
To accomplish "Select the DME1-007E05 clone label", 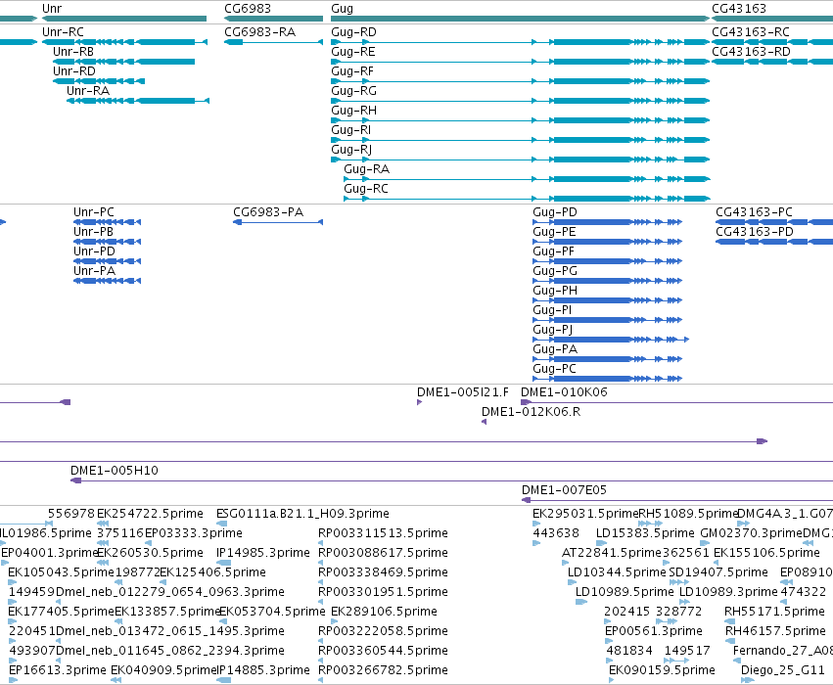I will 564,489.
